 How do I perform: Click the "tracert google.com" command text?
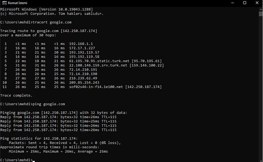pos(52,22)
